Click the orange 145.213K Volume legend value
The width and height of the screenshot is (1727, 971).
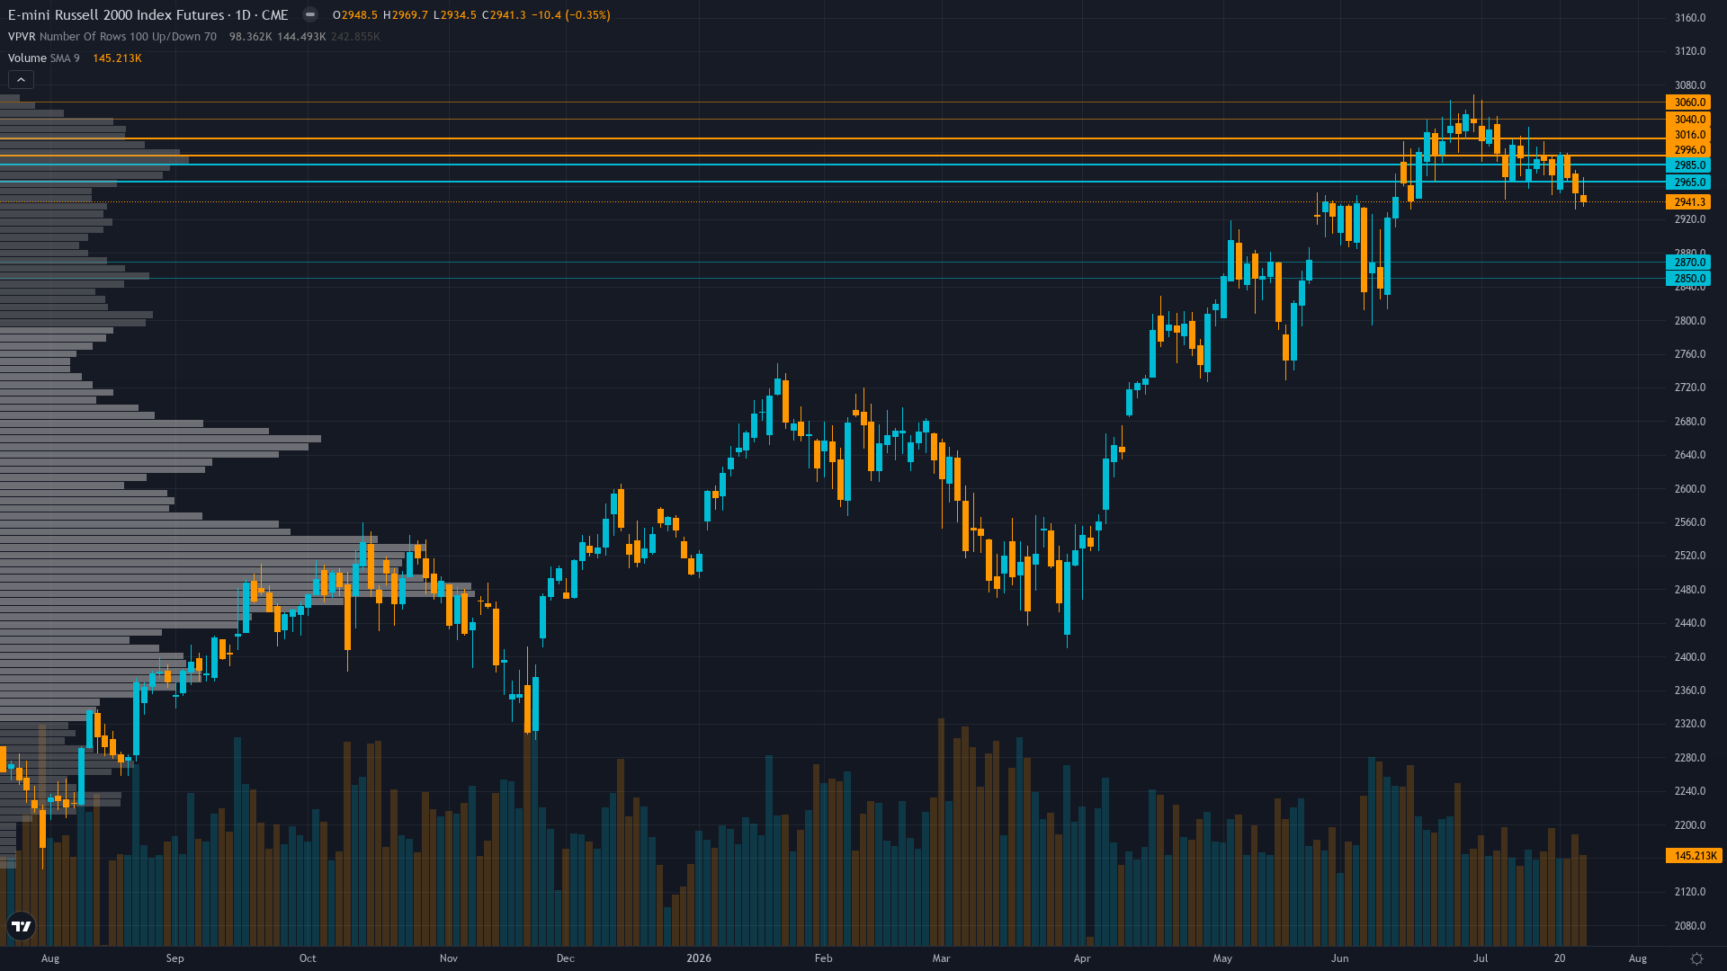(117, 58)
